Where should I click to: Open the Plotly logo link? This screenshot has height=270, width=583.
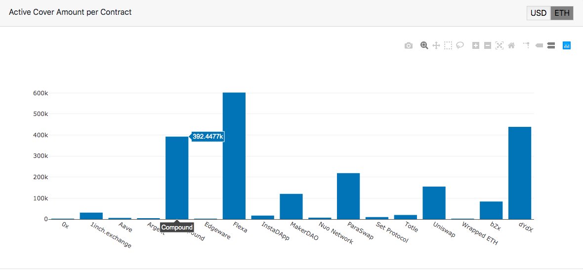point(567,45)
